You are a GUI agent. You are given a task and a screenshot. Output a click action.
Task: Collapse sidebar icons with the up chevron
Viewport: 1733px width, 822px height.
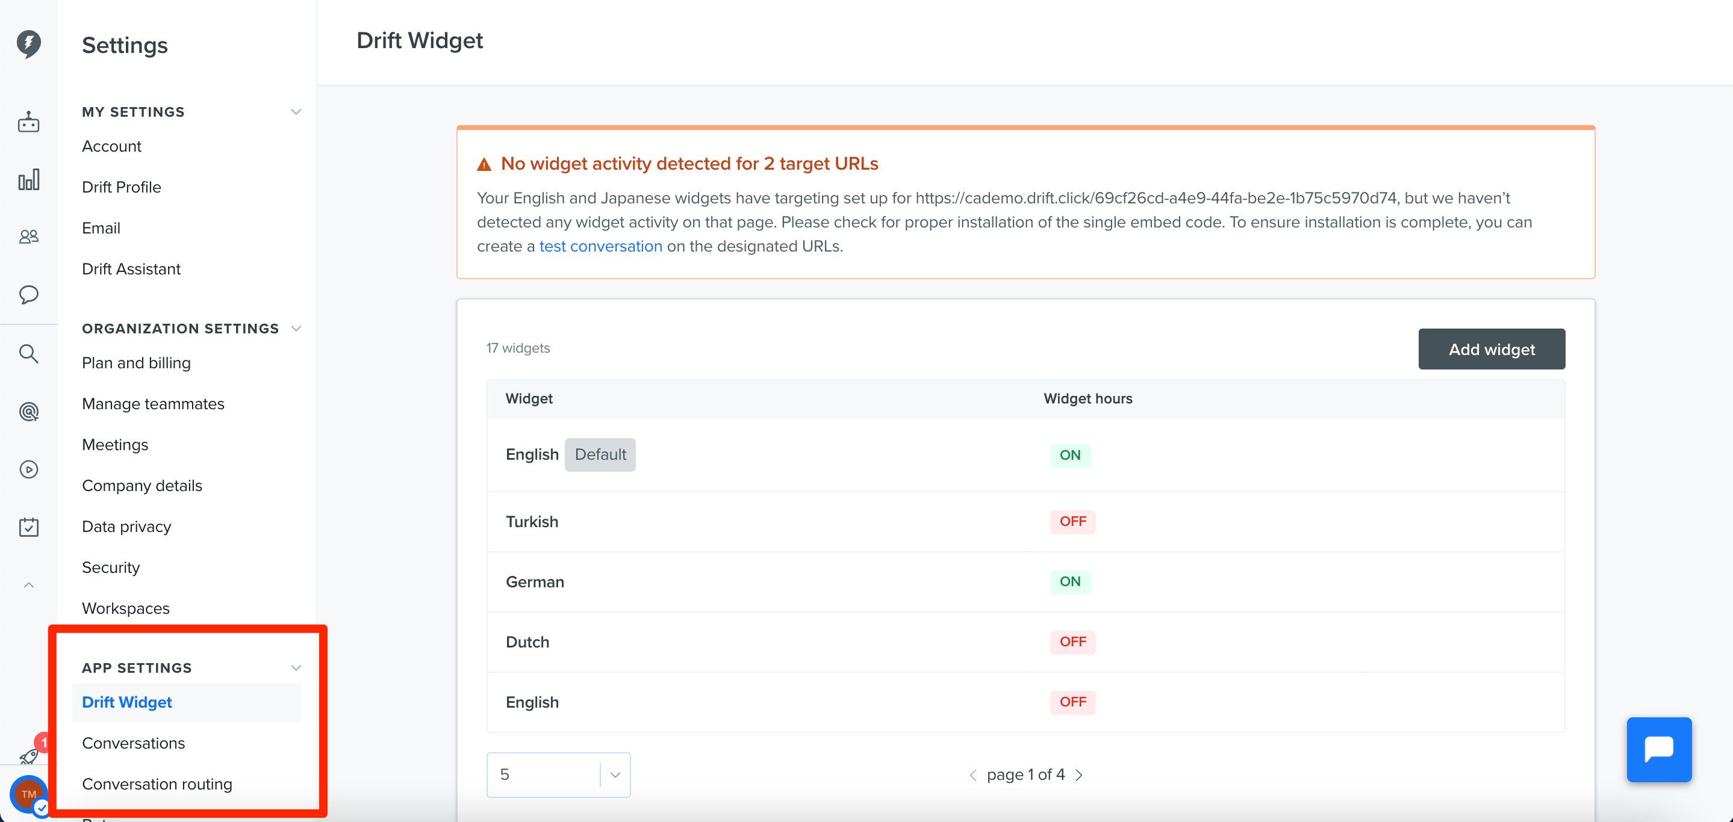tap(28, 586)
